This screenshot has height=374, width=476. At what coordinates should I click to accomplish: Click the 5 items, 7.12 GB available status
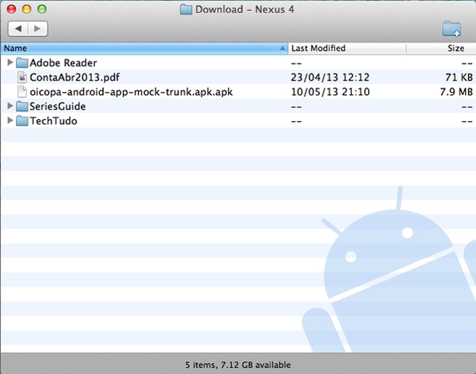click(x=238, y=365)
